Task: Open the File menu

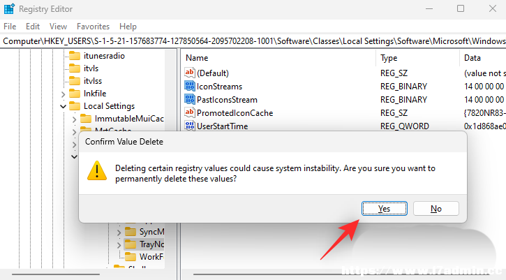Action: (x=10, y=27)
